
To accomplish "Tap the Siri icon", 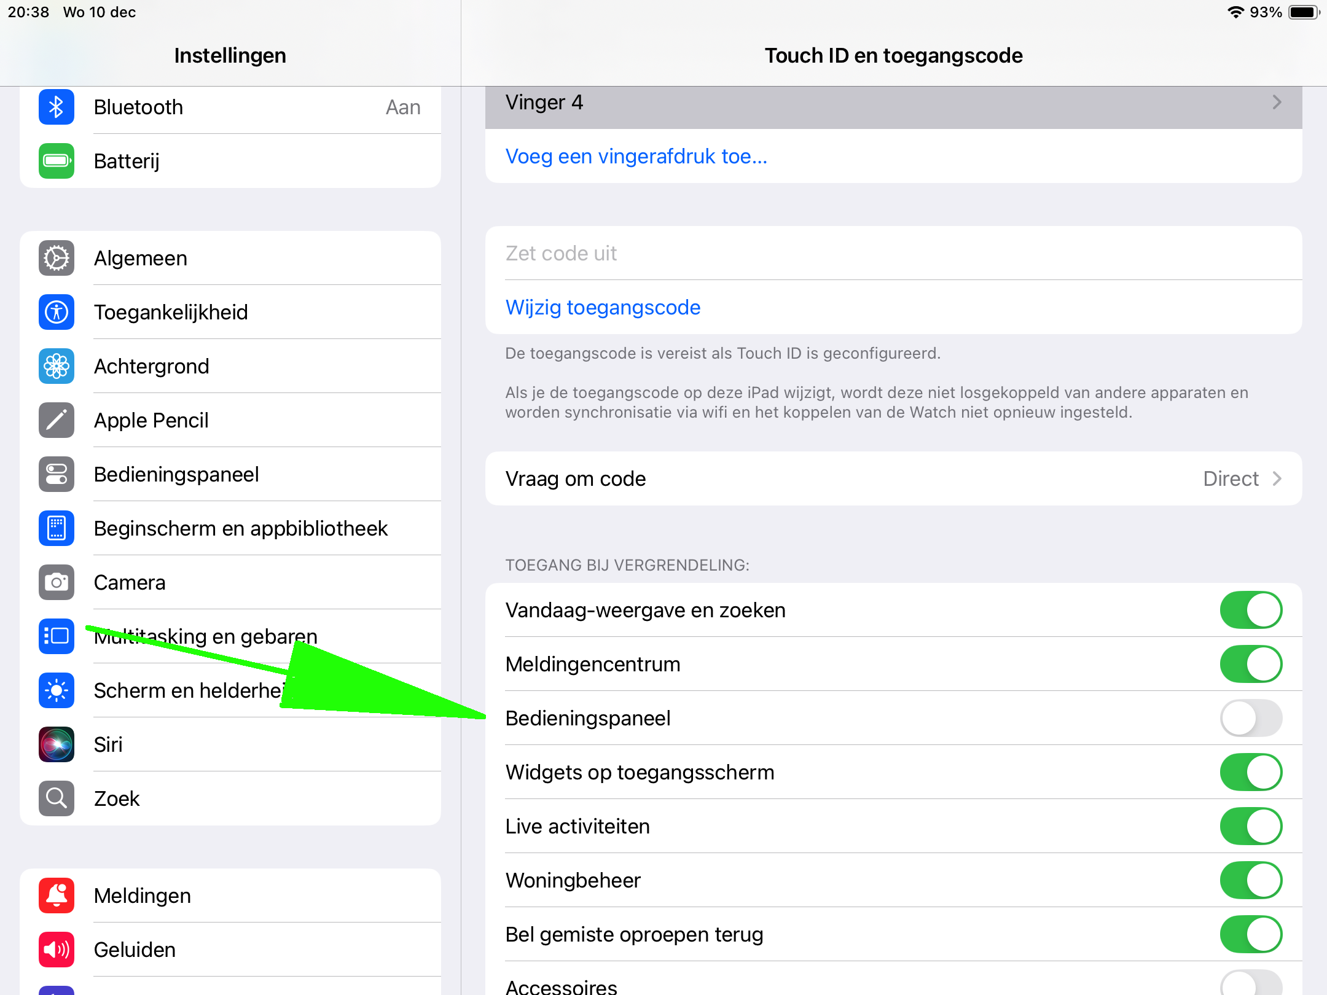I will 56,744.
